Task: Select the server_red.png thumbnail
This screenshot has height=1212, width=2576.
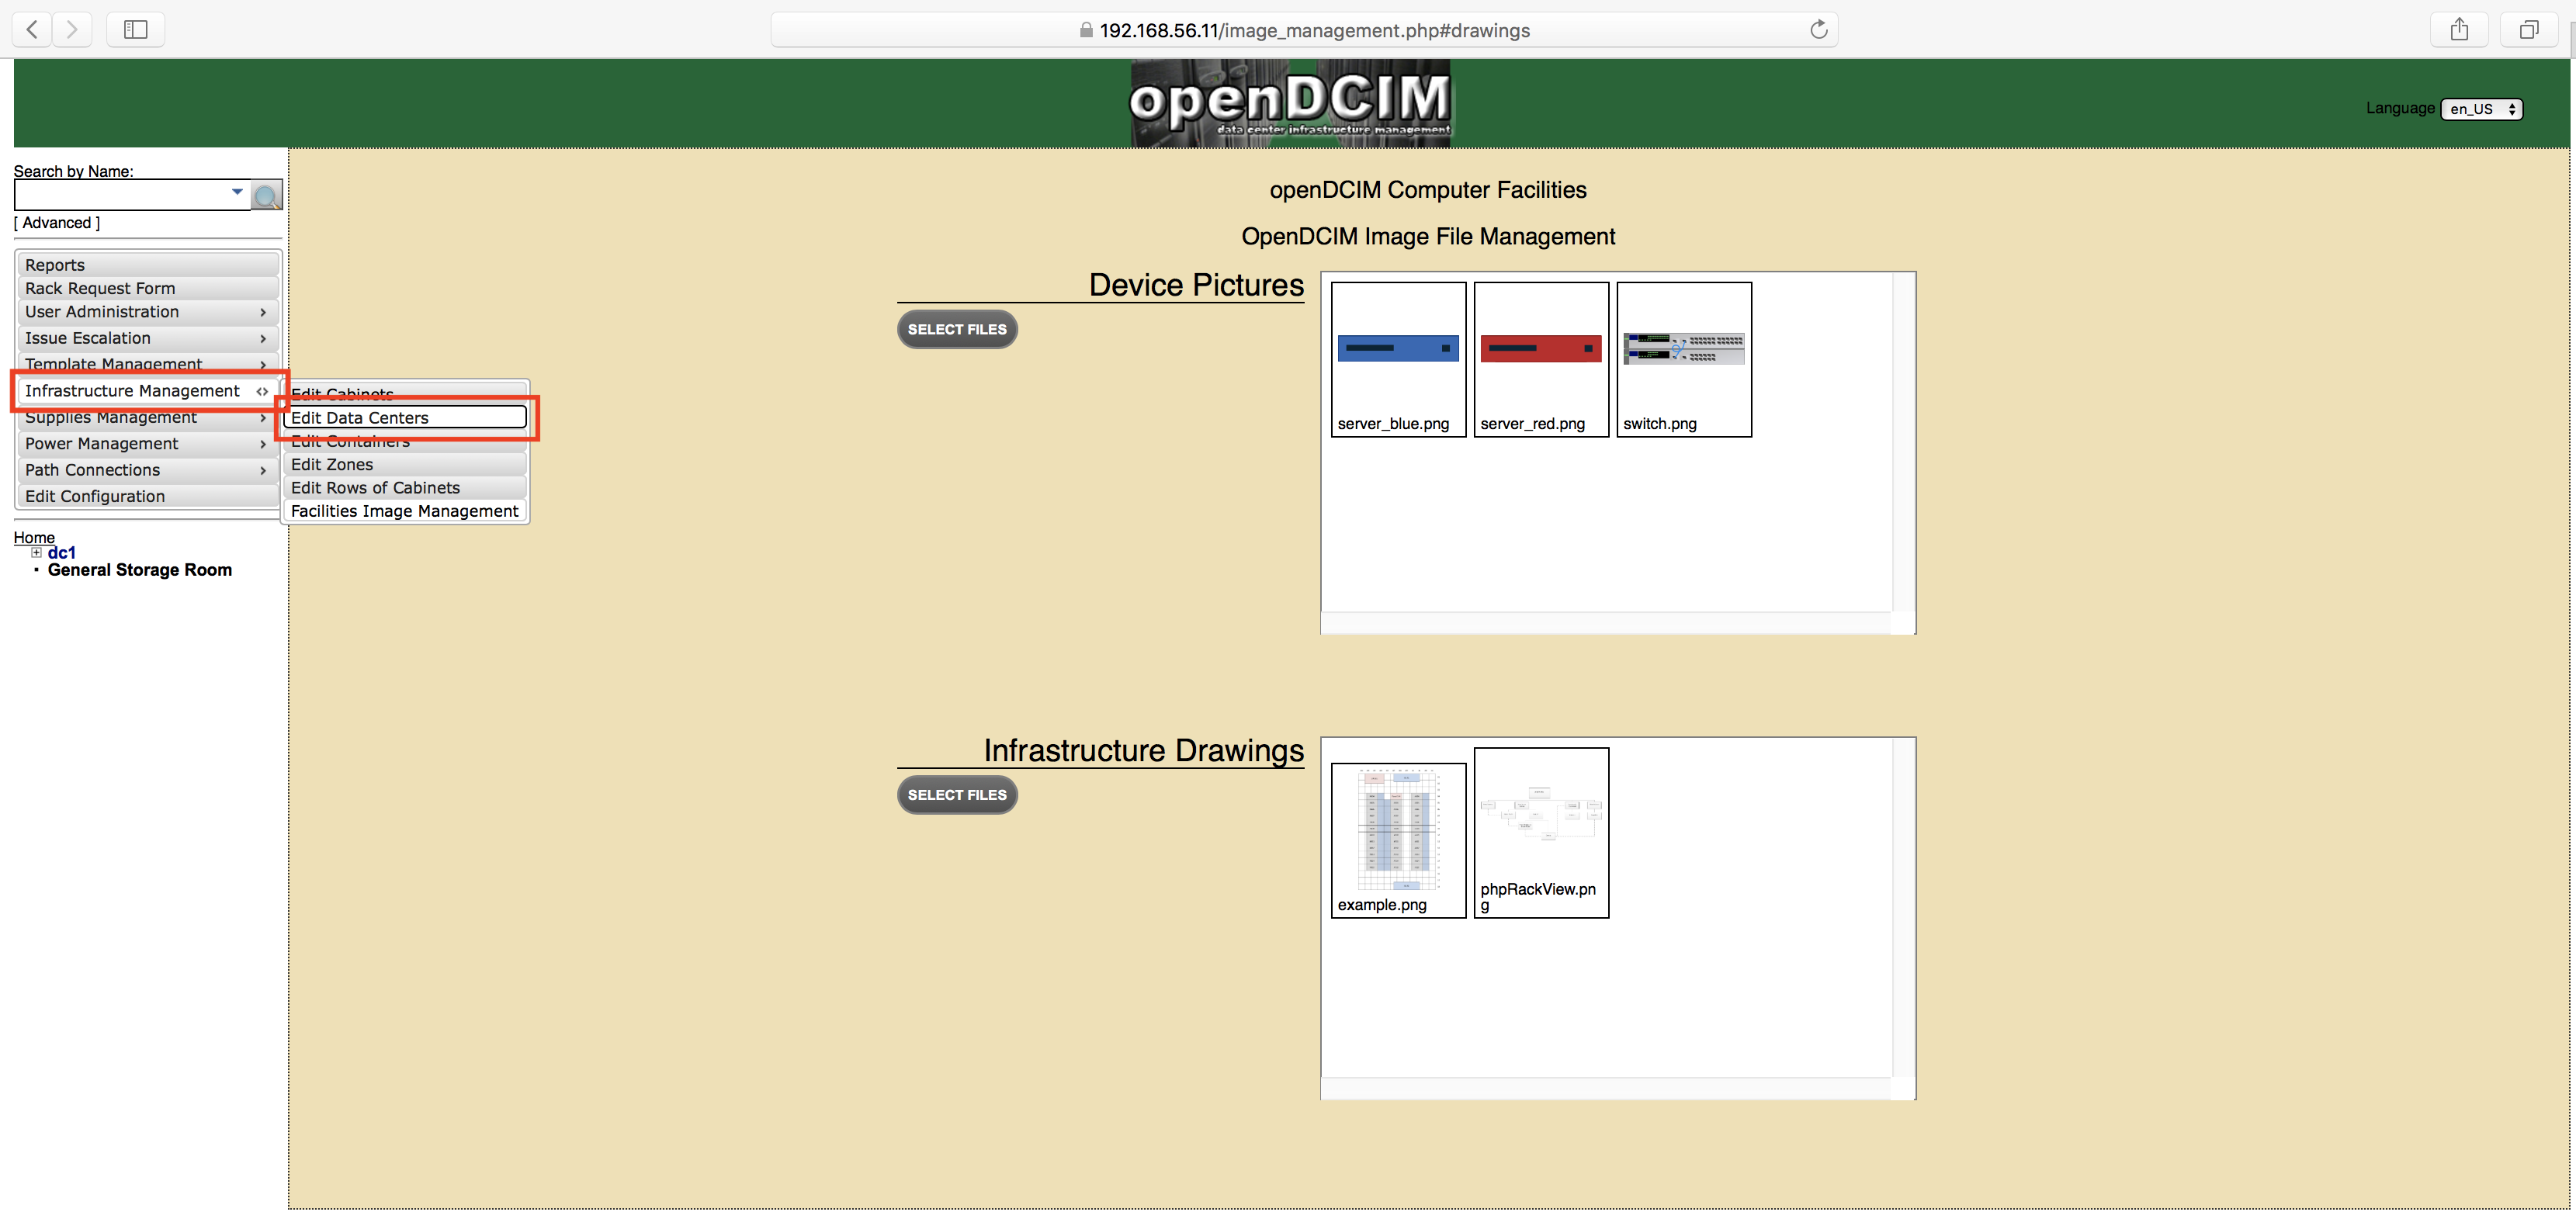Action: tap(1541, 360)
